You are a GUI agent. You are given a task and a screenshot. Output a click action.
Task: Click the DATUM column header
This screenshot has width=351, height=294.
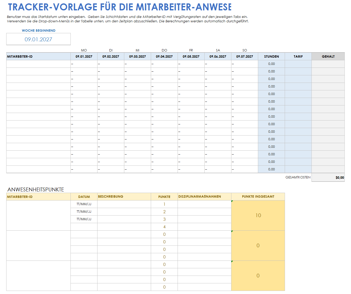[x=84, y=197]
